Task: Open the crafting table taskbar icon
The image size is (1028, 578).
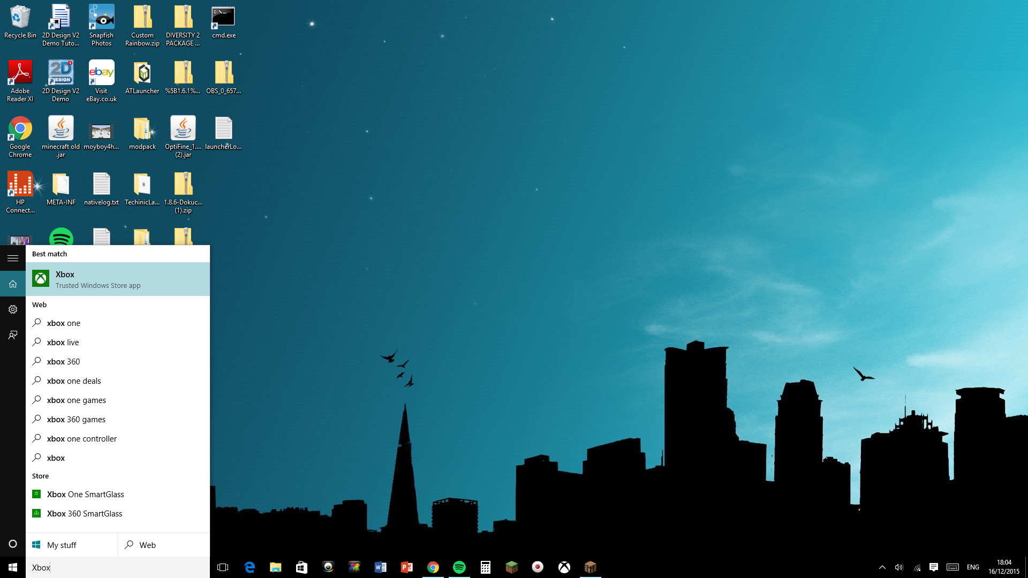Action: 591,567
